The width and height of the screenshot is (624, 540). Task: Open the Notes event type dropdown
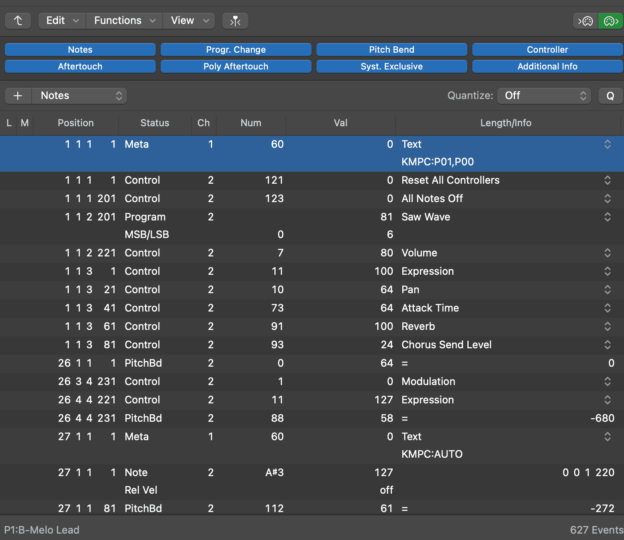pos(79,96)
